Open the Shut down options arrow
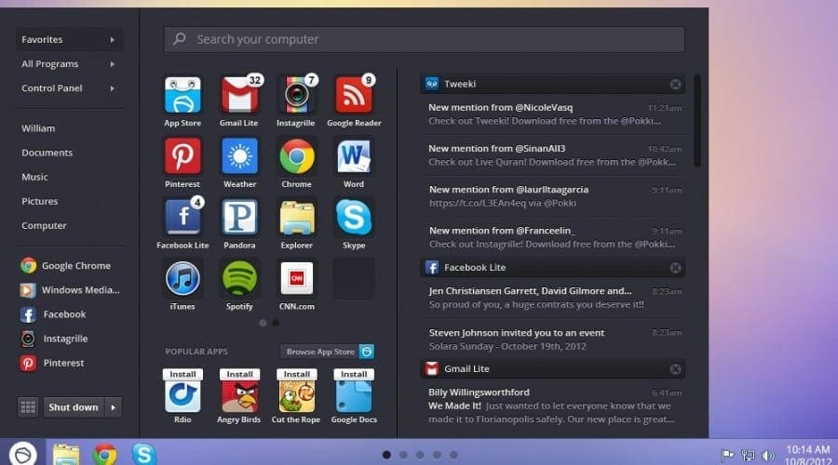838x465 pixels. pos(114,407)
